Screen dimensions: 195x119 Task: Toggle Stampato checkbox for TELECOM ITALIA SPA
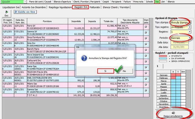[146, 73]
